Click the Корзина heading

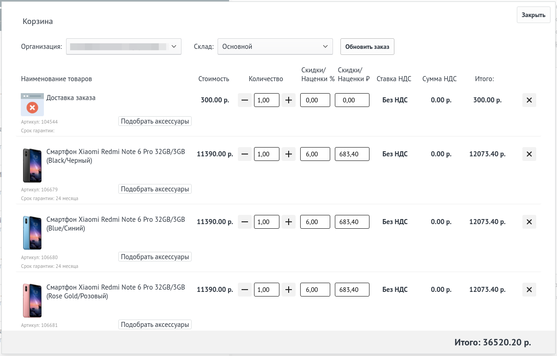pos(38,21)
